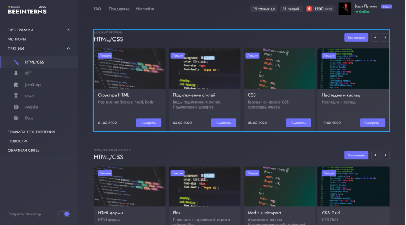
Task: Click the title Flex
Action: 176,213
